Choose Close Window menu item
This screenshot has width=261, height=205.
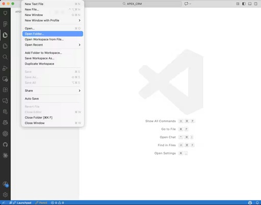pos(53,123)
